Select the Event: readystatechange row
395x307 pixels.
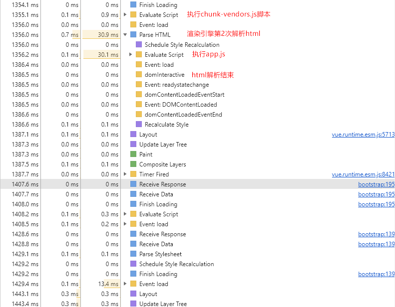point(177,85)
